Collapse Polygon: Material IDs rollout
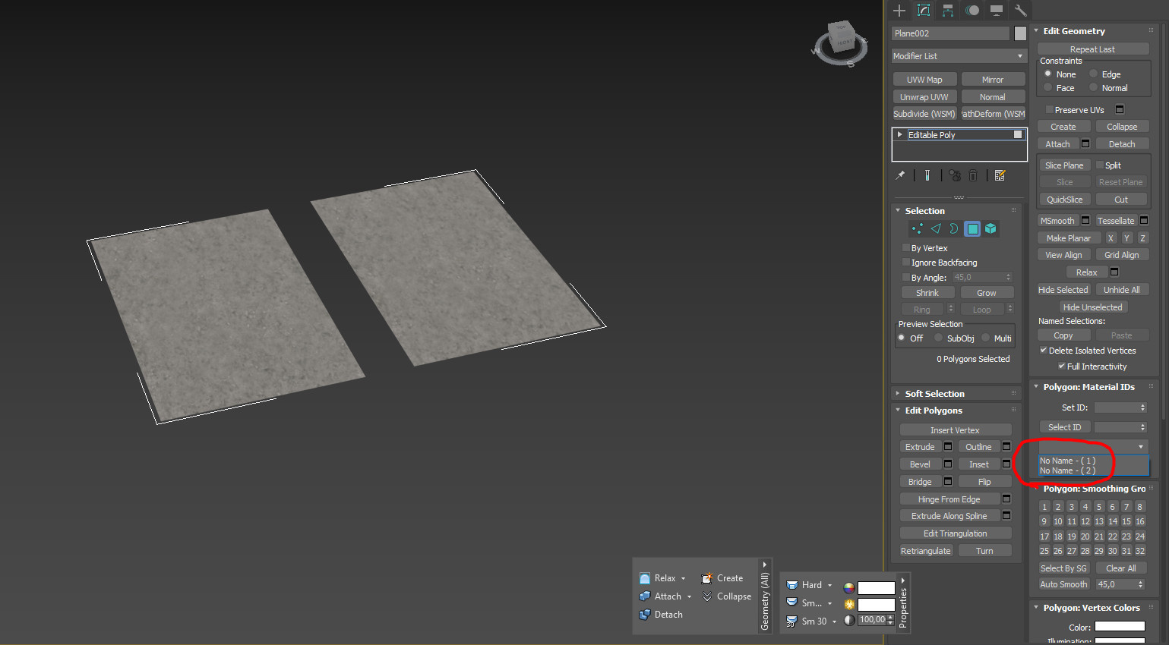1169x645 pixels. pos(1036,387)
